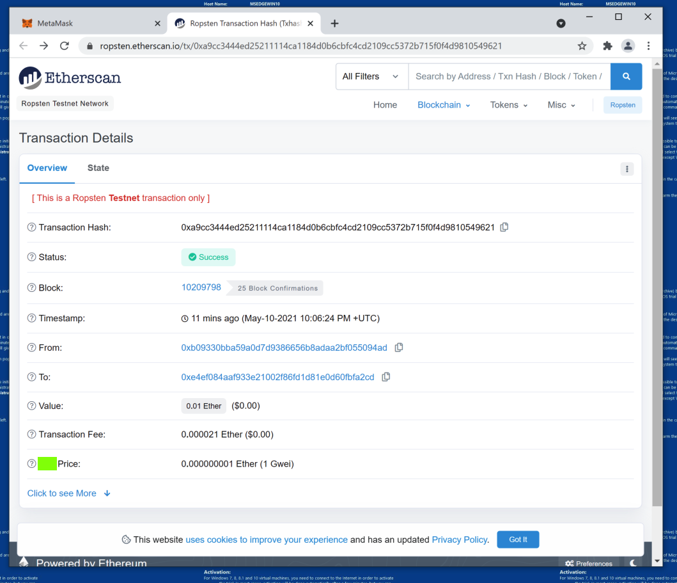Open the Chrome profile avatar
The height and width of the screenshot is (583, 677).
point(628,46)
